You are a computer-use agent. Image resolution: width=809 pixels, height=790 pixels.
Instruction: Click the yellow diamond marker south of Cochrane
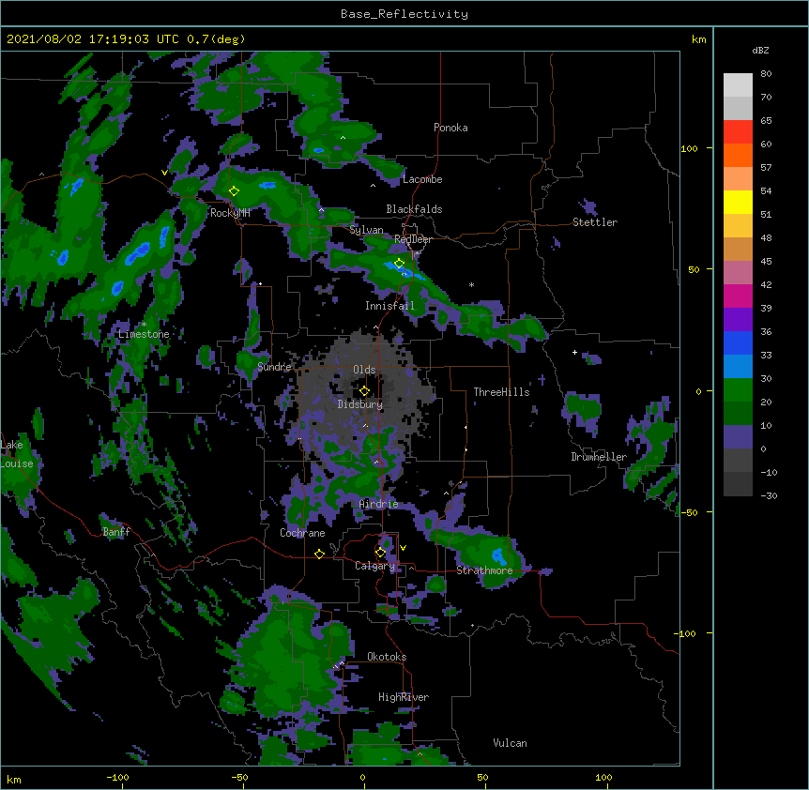[x=319, y=555]
